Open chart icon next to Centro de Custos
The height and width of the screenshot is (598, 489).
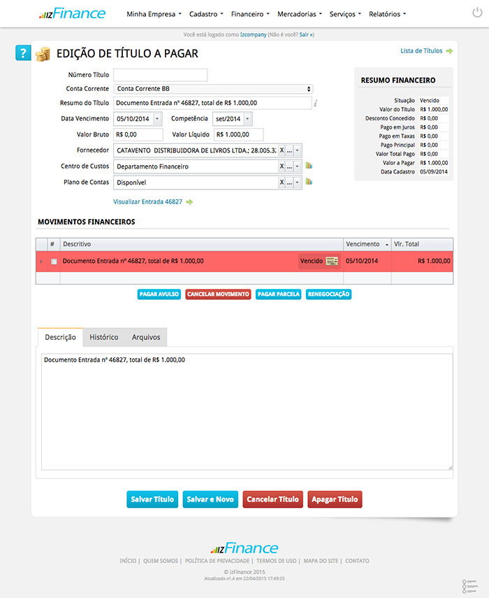coord(309,166)
